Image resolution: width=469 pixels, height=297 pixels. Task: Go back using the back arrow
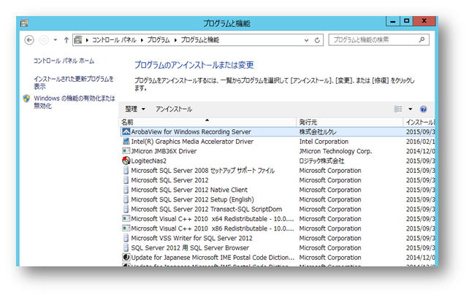click(29, 40)
